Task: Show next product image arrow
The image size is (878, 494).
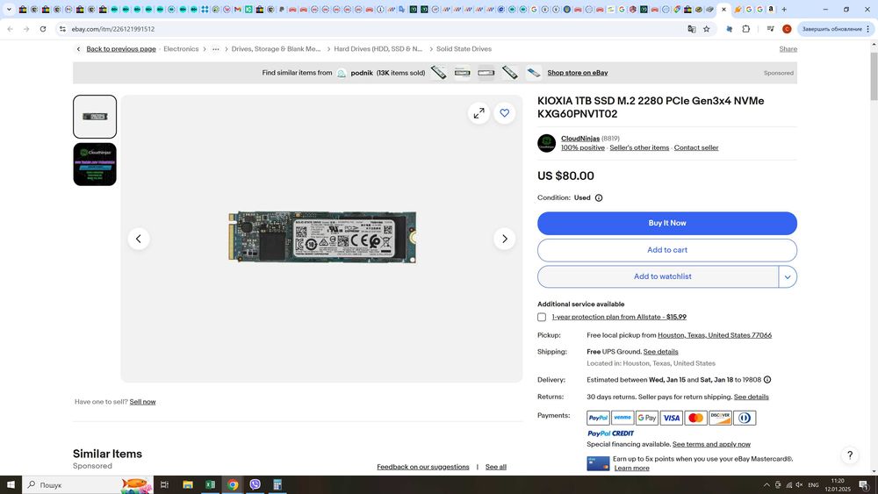Action: coord(505,239)
